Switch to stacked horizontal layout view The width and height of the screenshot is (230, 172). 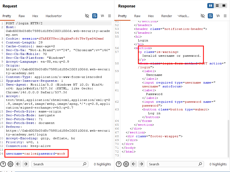(x=217, y=6)
